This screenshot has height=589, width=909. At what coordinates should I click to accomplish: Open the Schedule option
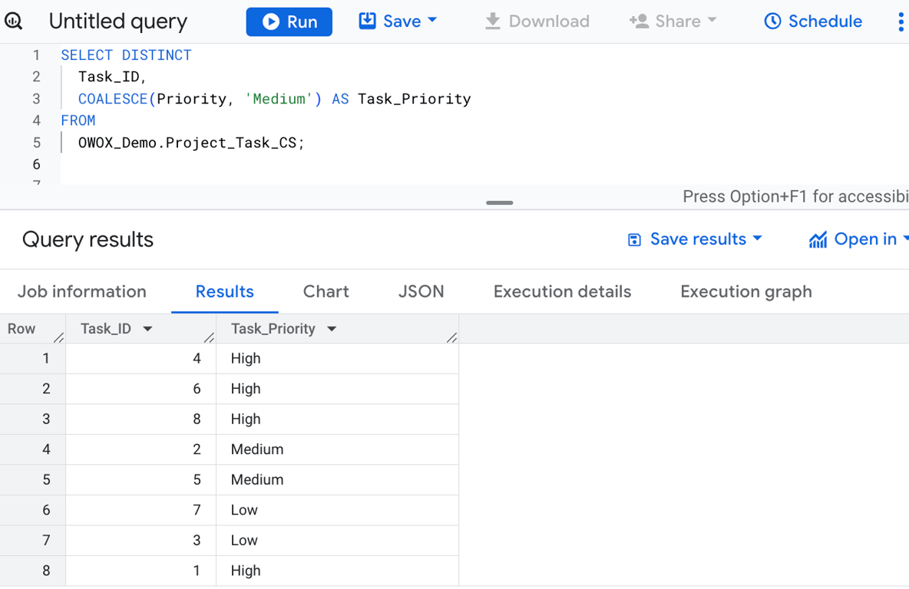813,21
